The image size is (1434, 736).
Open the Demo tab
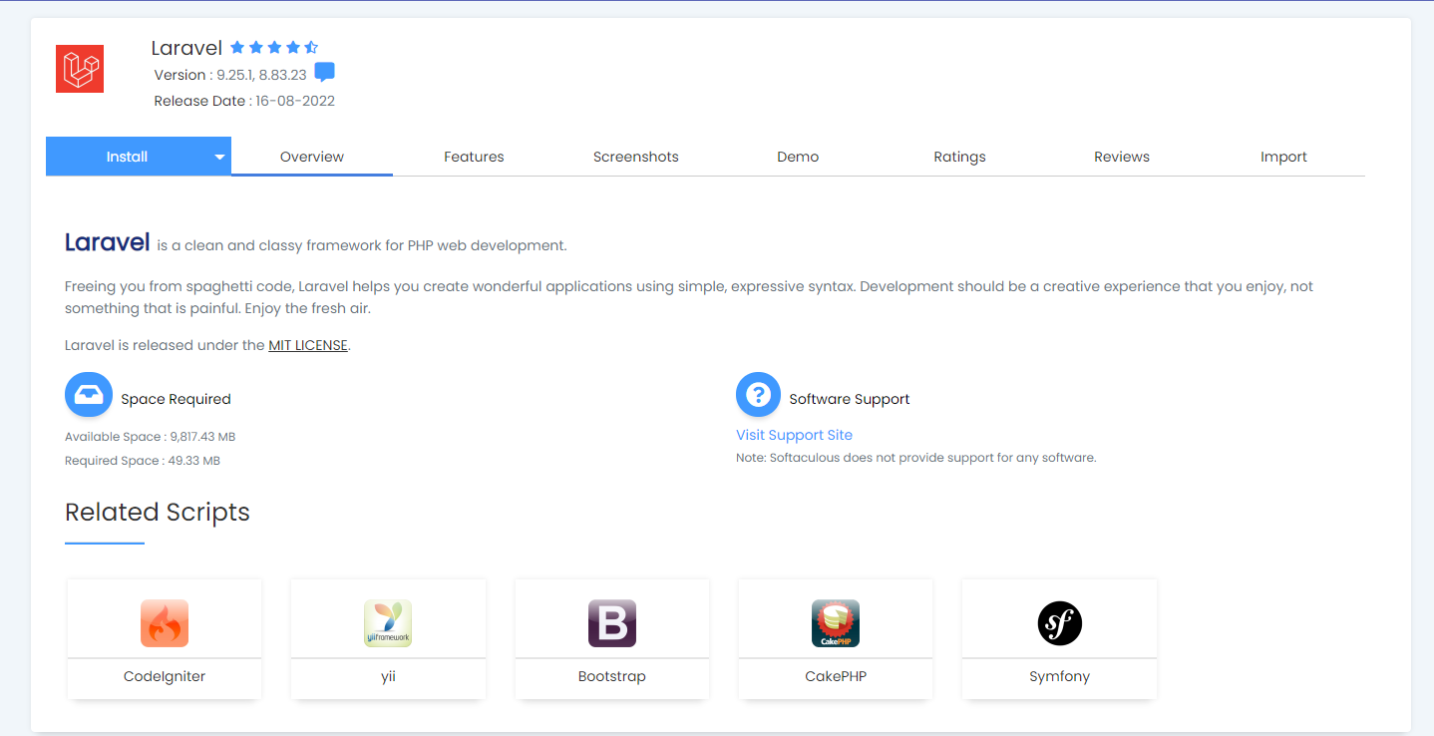(x=798, y=157)
